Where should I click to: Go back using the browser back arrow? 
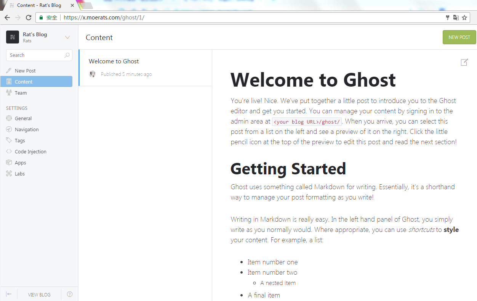pos(7,18)
